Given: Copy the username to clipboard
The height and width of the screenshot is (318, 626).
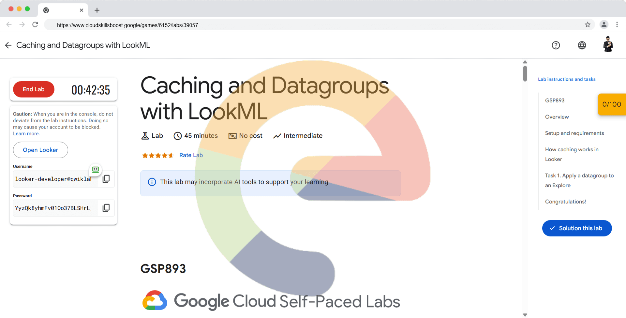Looking at the screenshot, I should coord(106,179).
